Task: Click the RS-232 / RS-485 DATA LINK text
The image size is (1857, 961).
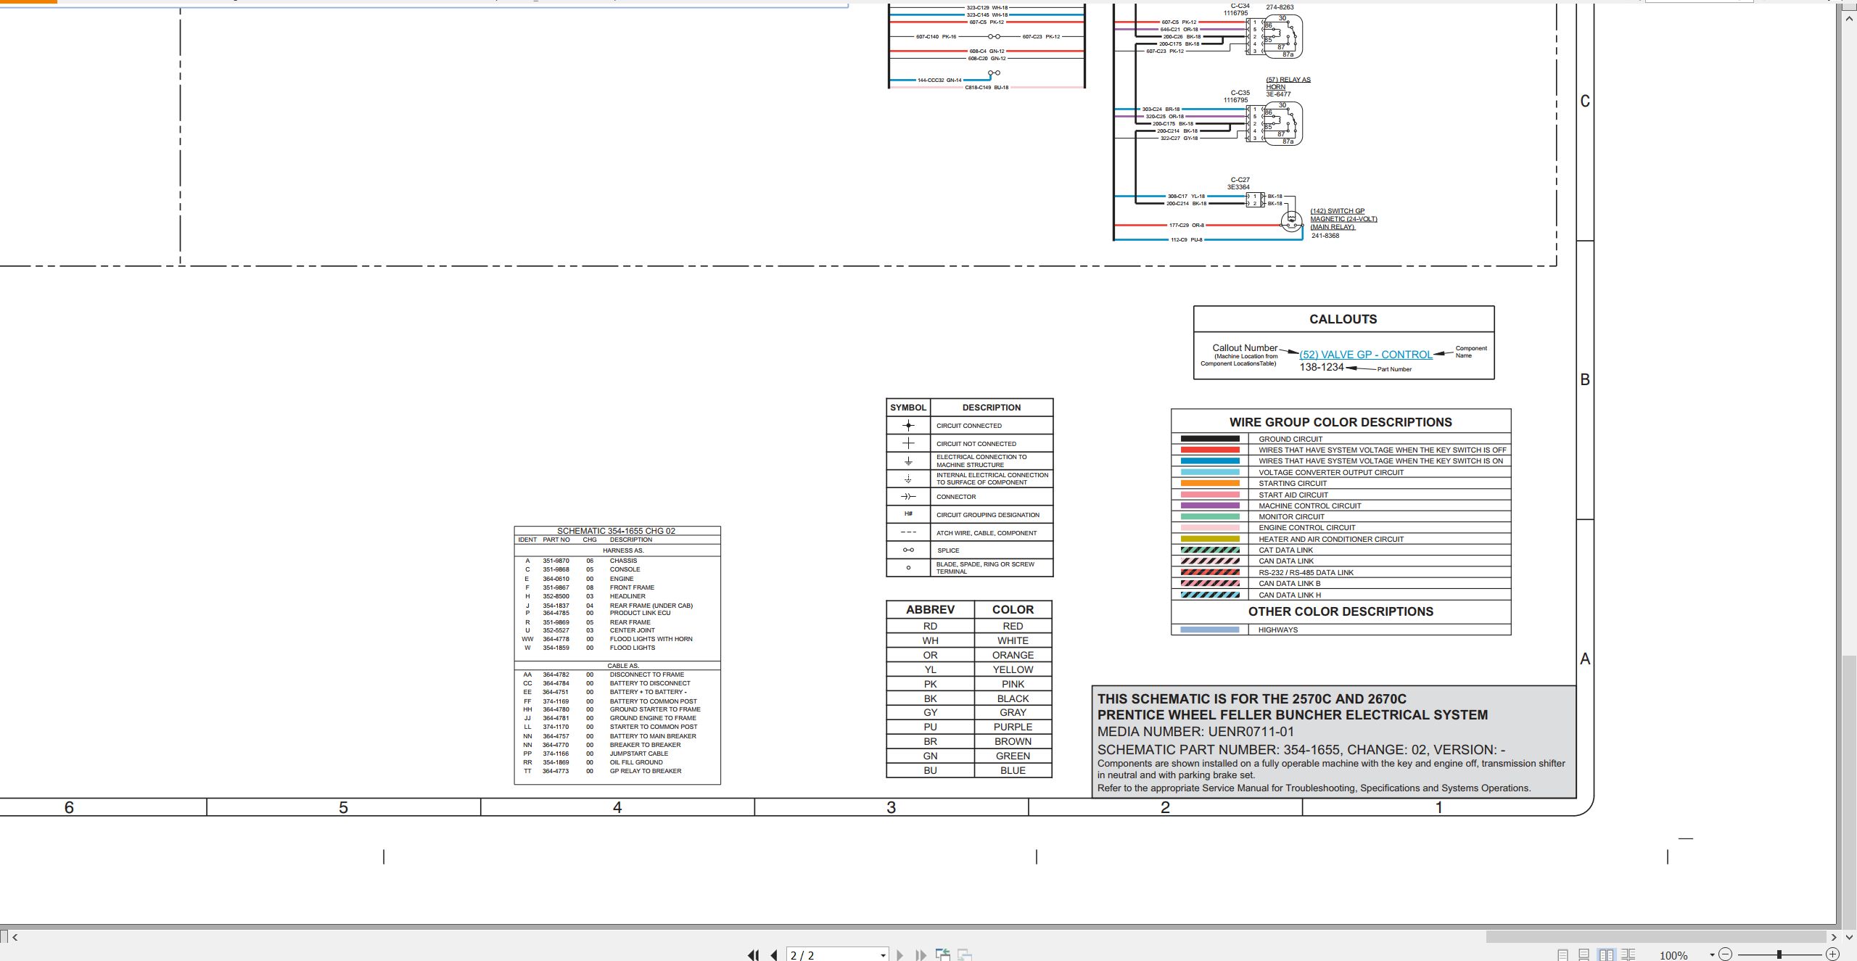Action: point(1306,573)
